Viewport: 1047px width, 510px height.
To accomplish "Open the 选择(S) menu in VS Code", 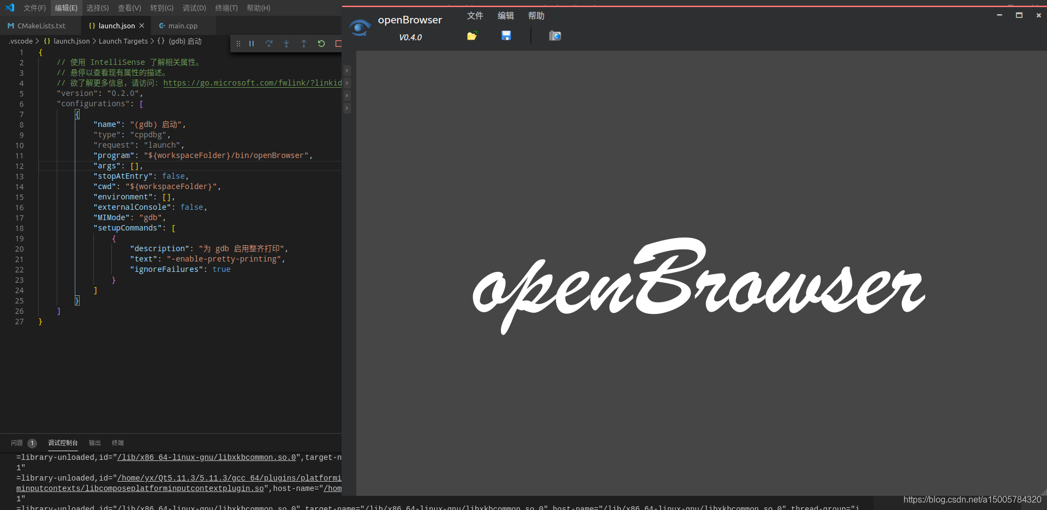I will pos(98,8).
